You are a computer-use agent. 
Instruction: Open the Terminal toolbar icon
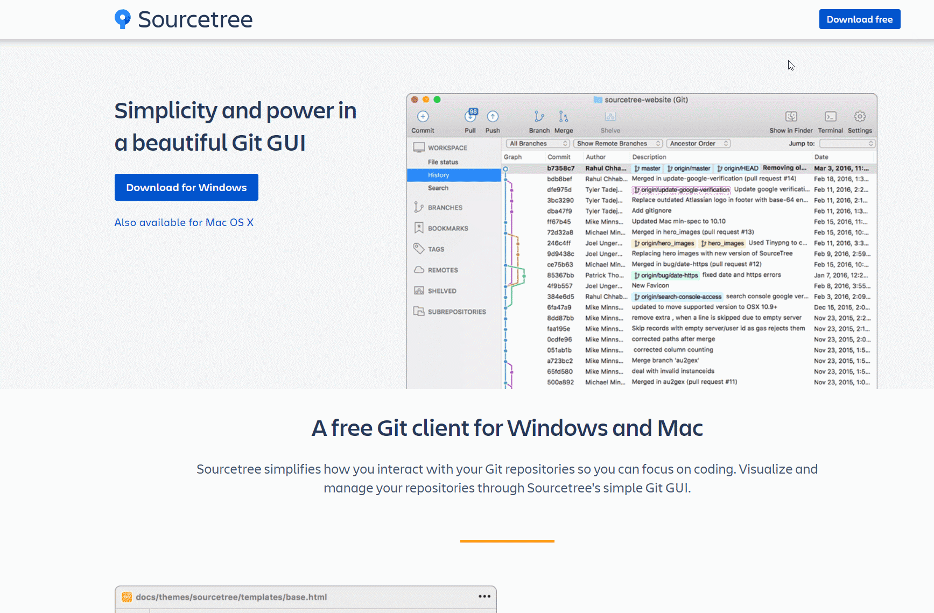[x=831, y=116]
